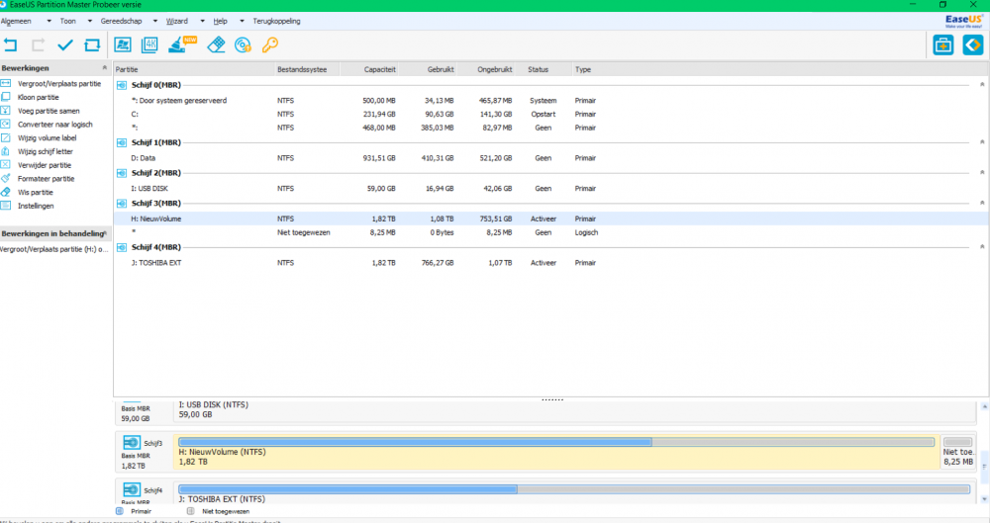
Task: Click the migrate OS toolbar icon
Action: pyautogui.click(x=123, y=44)
